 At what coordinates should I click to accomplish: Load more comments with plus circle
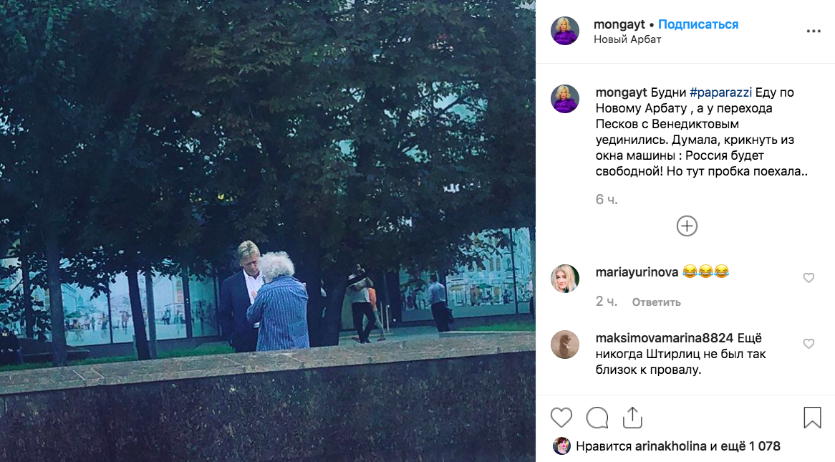(x=687, y=226)
